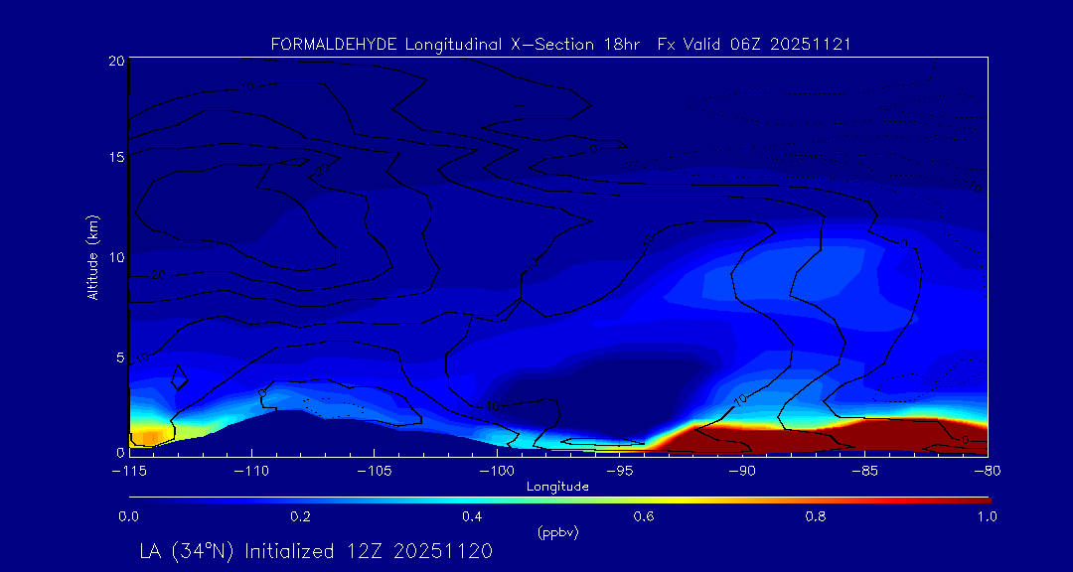Click the Altitude (km) axis label

click(92, 256)
